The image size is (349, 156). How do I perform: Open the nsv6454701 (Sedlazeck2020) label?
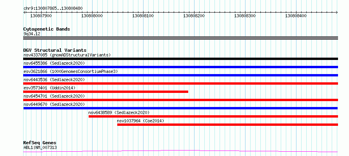click(x=54, y=96)
